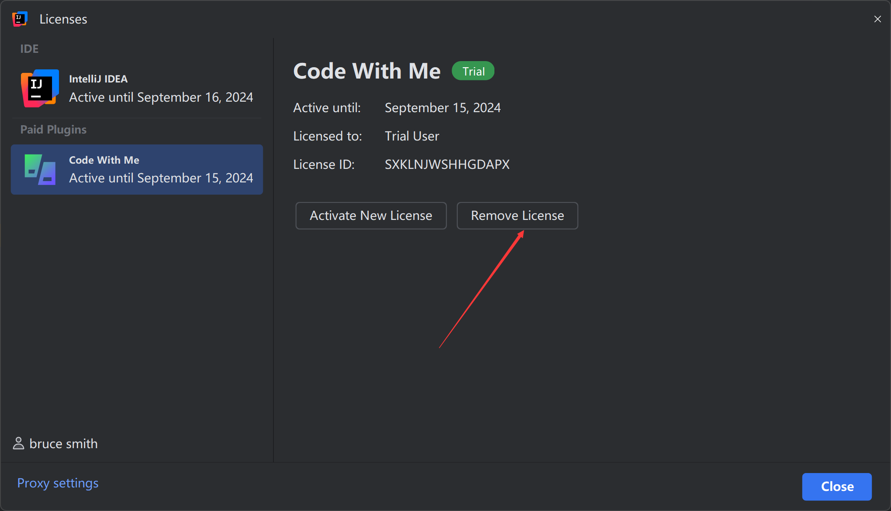Click the Code With Me heading
Image resolution: width=891 pixels, height=511 pixels.
(366, 71)
